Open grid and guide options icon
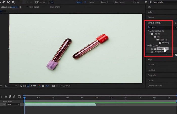Image resolution: width=177 pixels, height=114 pixels. 35,86
